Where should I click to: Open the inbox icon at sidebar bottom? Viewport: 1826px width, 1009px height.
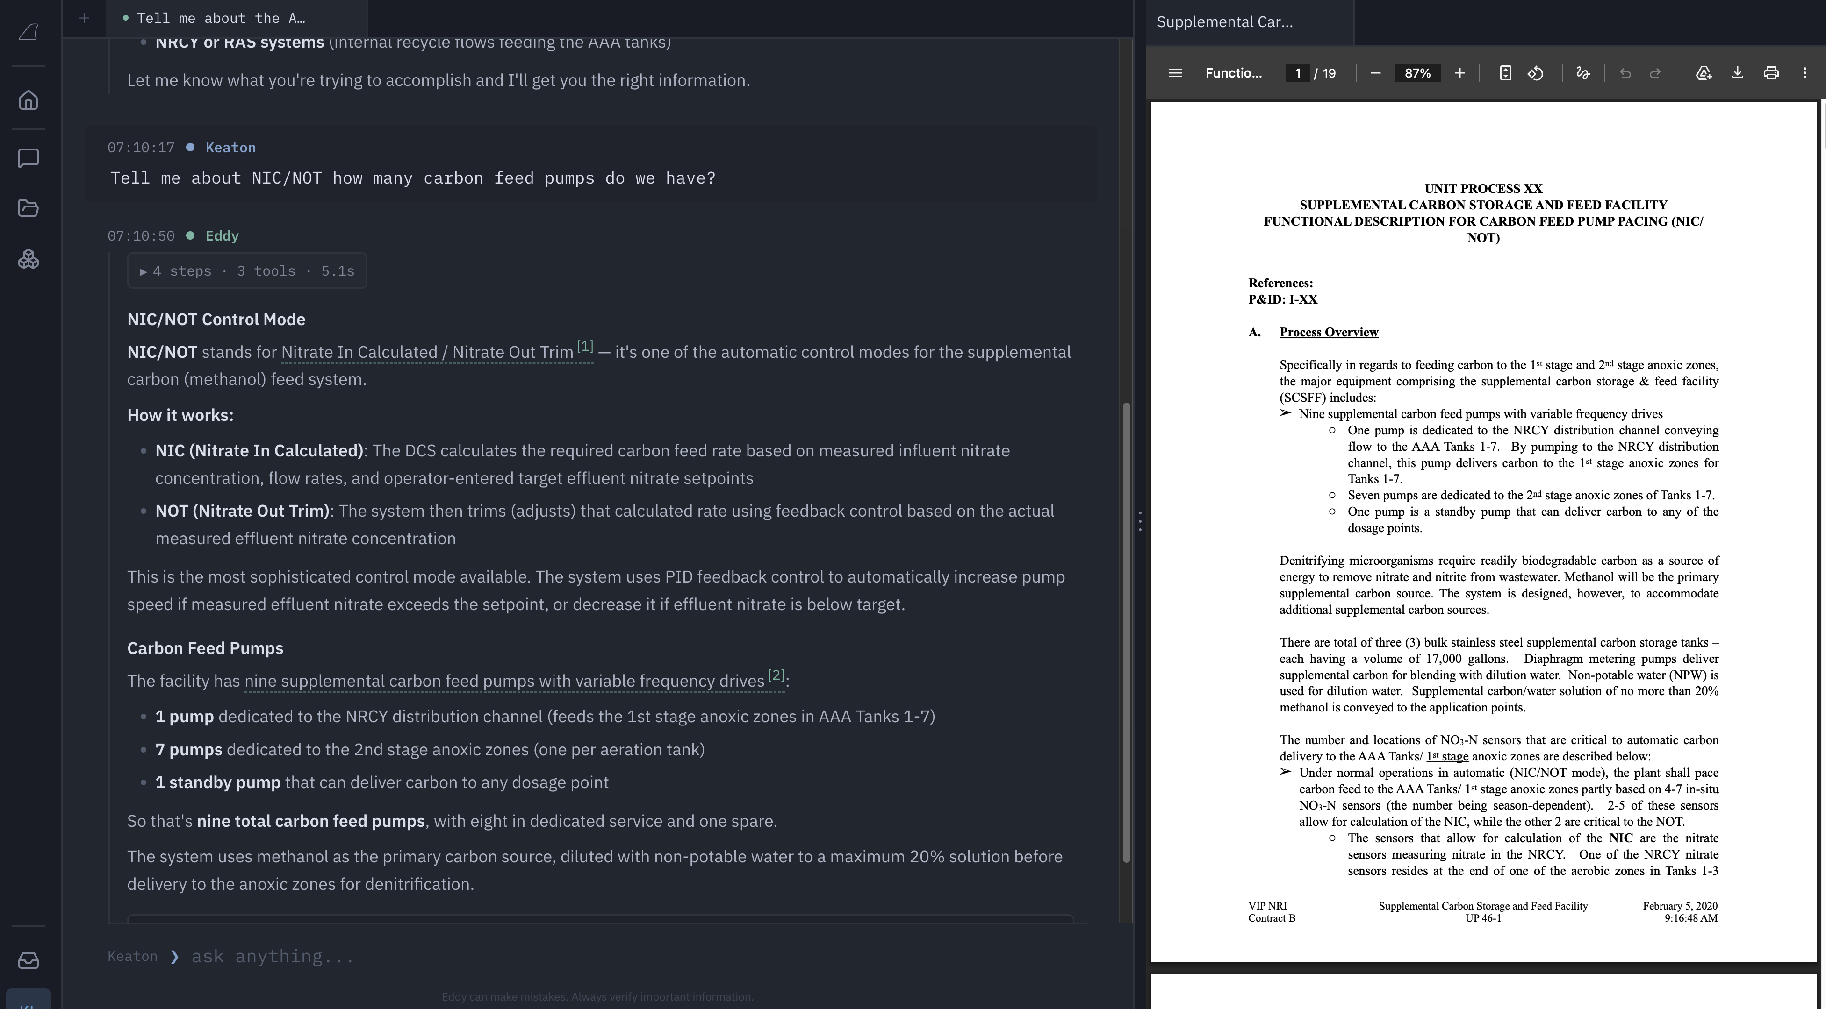point(29,960)
